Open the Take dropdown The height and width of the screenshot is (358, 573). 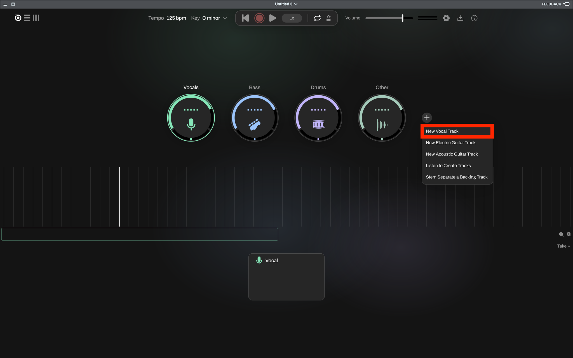[x=563, y=246]
